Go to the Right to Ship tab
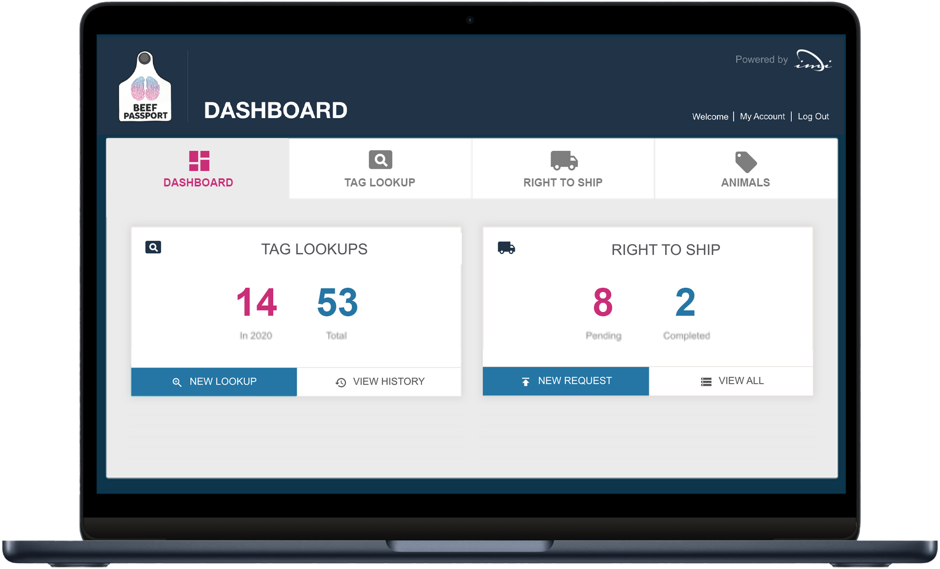 coord(563,183)
